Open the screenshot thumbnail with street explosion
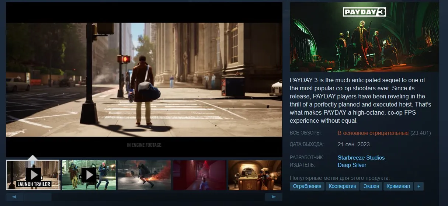 pos(144,175)
